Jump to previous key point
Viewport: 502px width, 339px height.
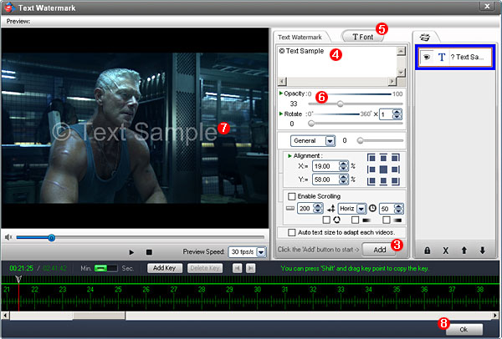coord(238,268)
